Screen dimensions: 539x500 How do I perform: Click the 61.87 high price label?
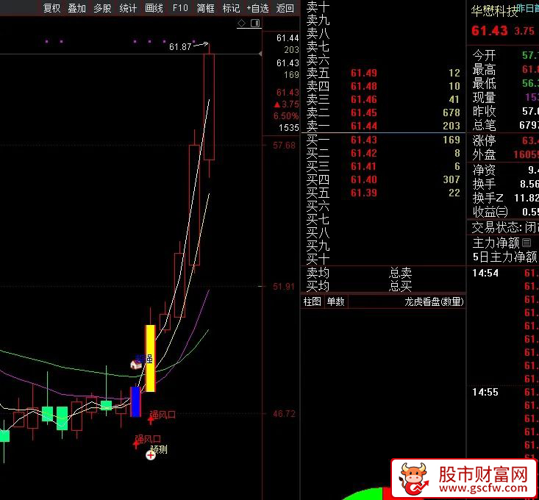180,47
